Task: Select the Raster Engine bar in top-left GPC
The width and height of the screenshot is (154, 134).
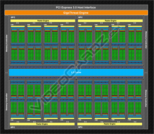Action: [43, 21]
